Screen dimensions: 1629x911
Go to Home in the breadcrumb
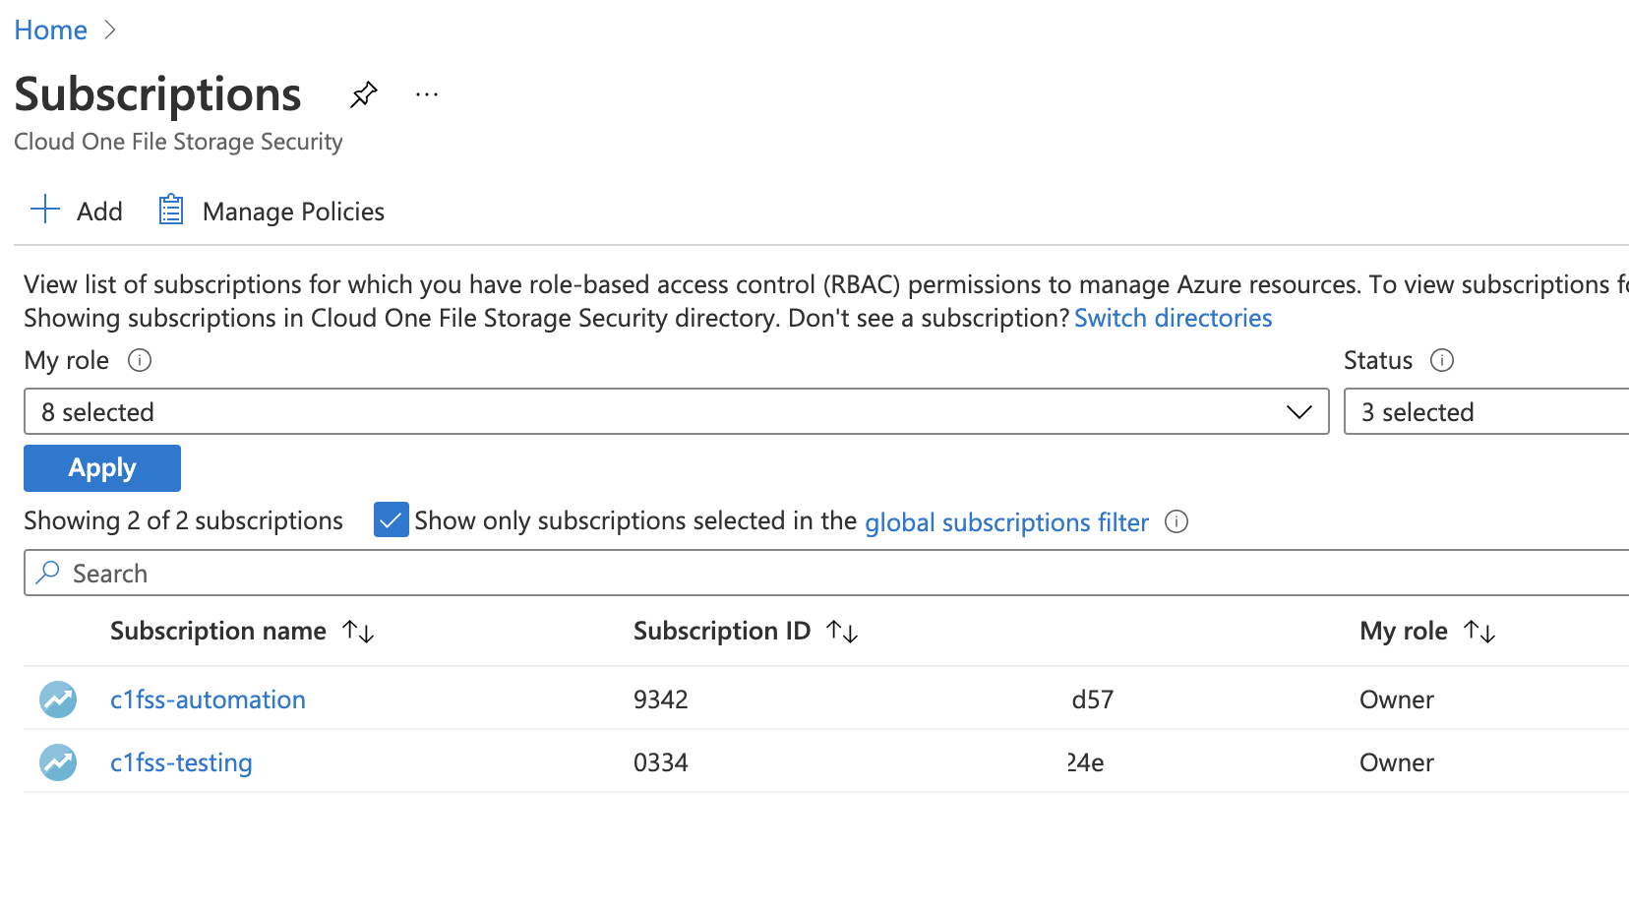(51, 30)
